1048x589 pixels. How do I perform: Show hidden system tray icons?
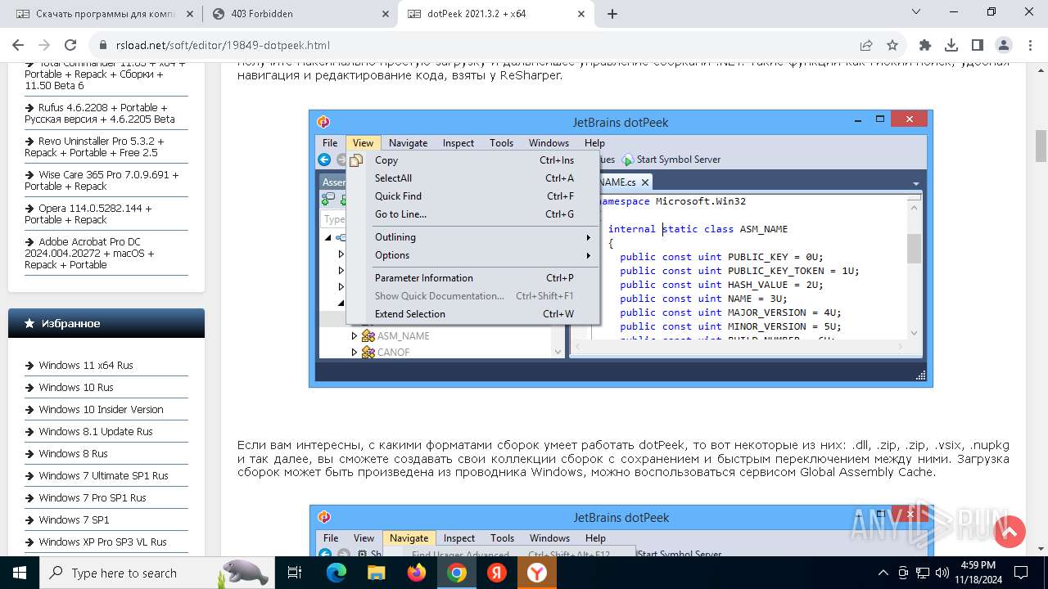[x=883, y=573]
